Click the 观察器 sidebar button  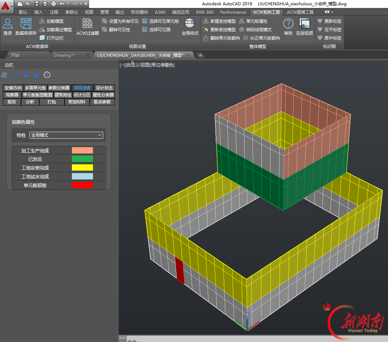(x=12, y=95)
